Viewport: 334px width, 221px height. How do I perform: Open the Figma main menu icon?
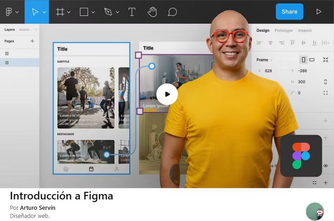pos(9,12)
